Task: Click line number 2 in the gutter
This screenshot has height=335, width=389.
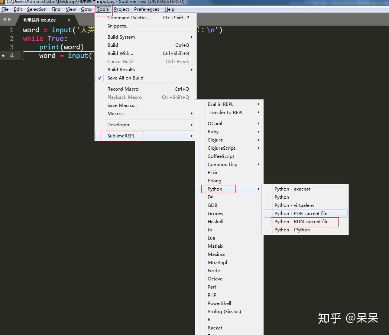Action: point(12,38)
